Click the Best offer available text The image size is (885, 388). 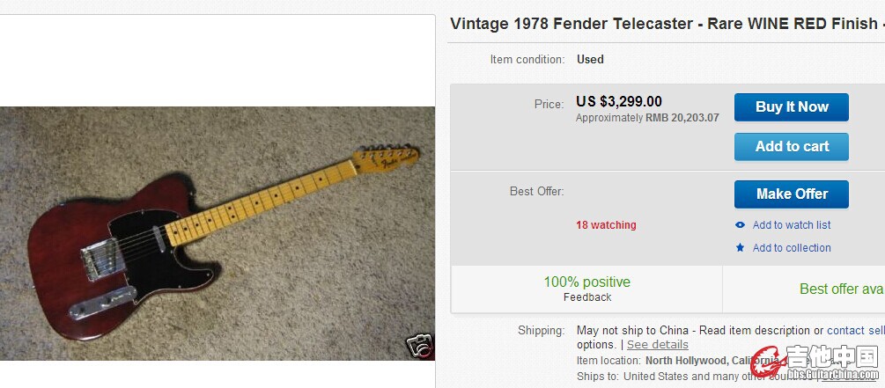(841, 289)
